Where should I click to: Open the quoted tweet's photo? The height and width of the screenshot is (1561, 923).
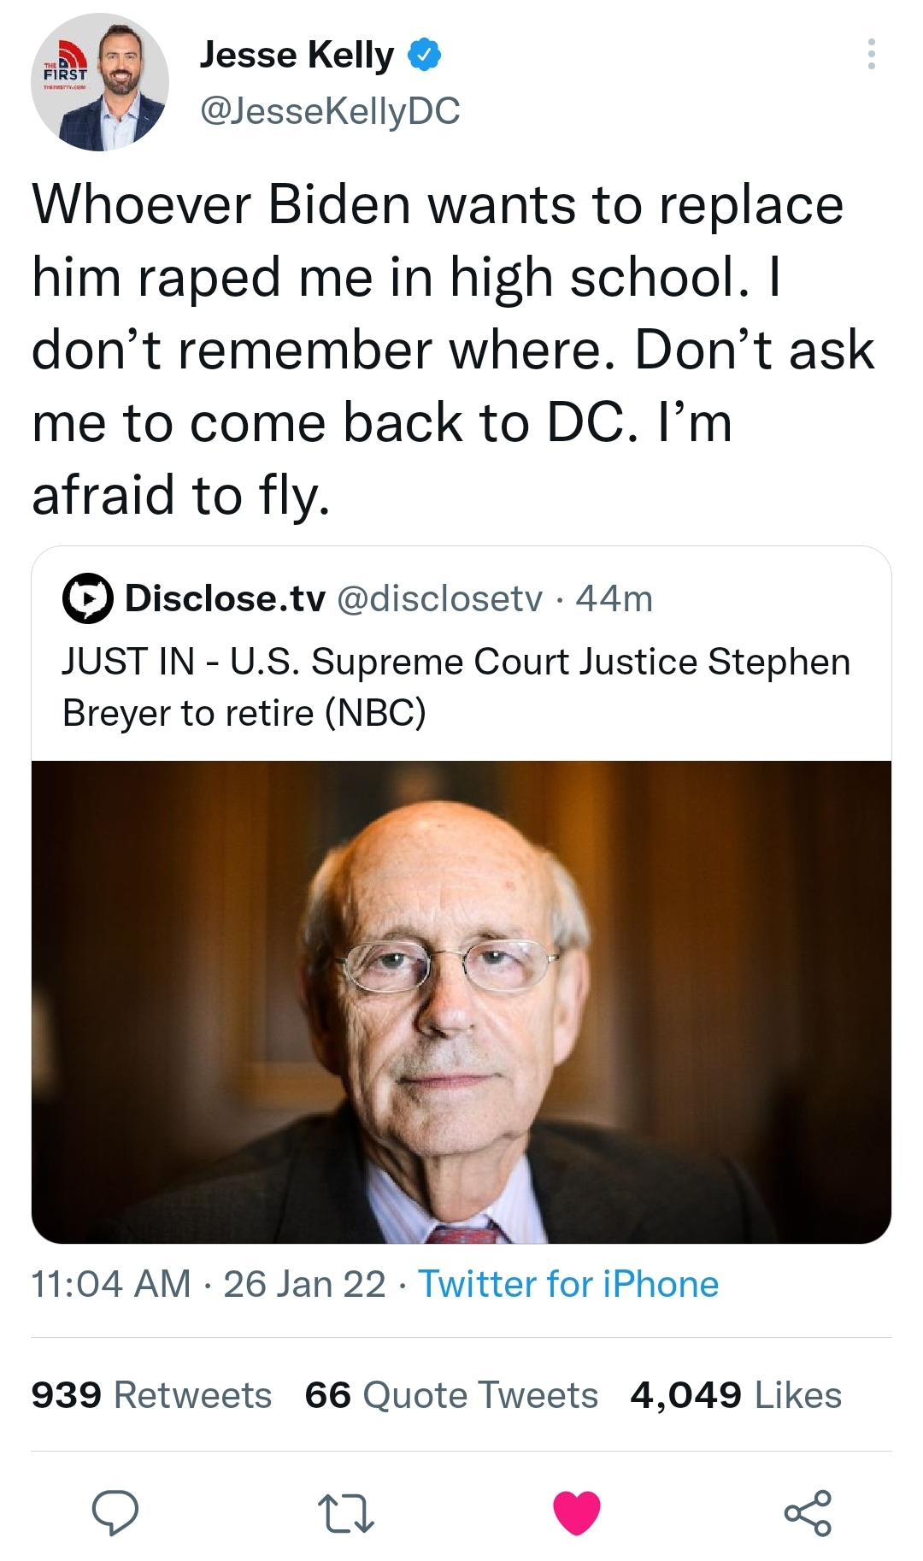[x=461, y=1002]
